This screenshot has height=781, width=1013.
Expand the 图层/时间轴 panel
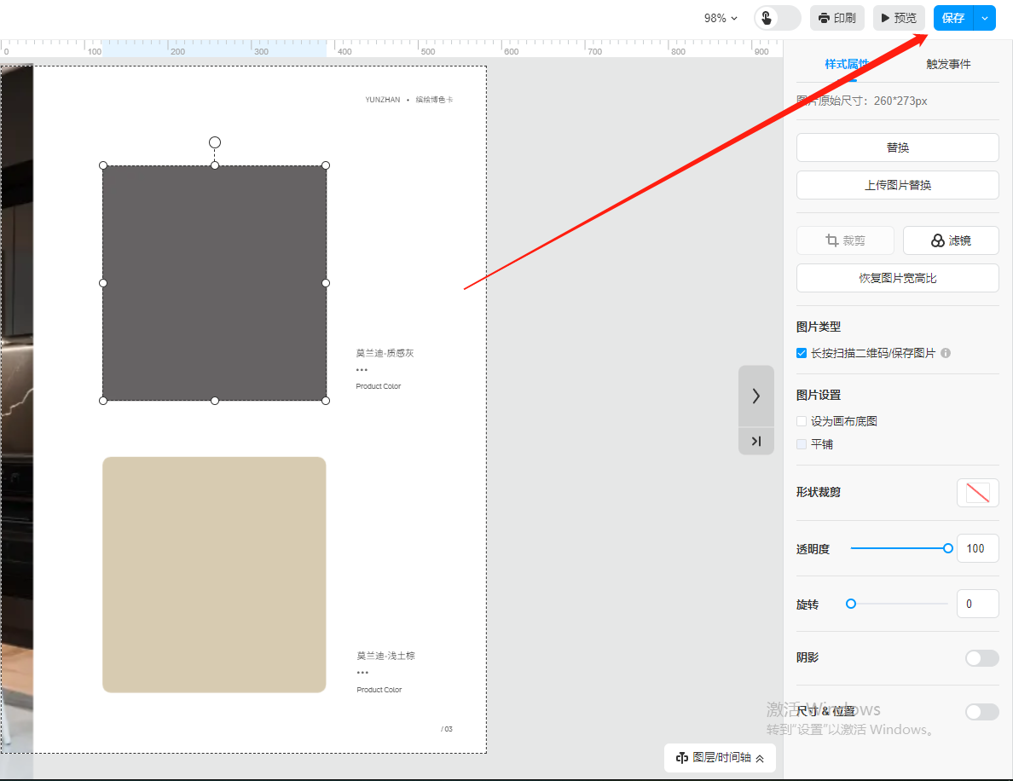pyautogui.click(x=720, y=757)
